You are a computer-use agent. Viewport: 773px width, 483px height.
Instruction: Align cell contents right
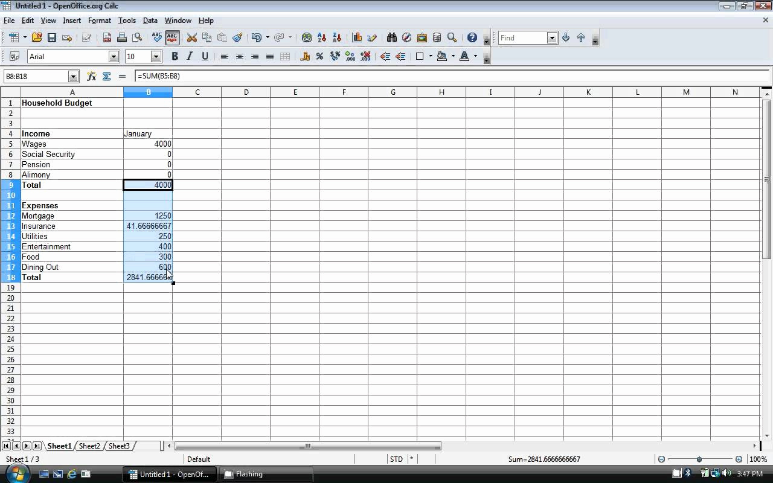tap(255, 56)
